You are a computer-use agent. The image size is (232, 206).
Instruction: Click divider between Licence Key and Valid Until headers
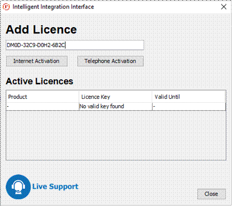pos(152,97)
